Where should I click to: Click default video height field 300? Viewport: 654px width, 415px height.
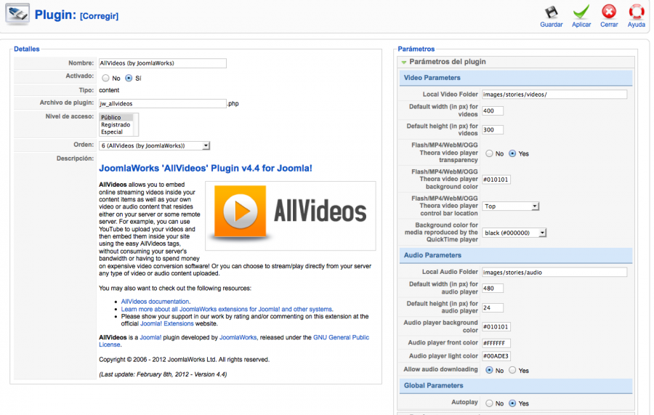pos(493,129)
